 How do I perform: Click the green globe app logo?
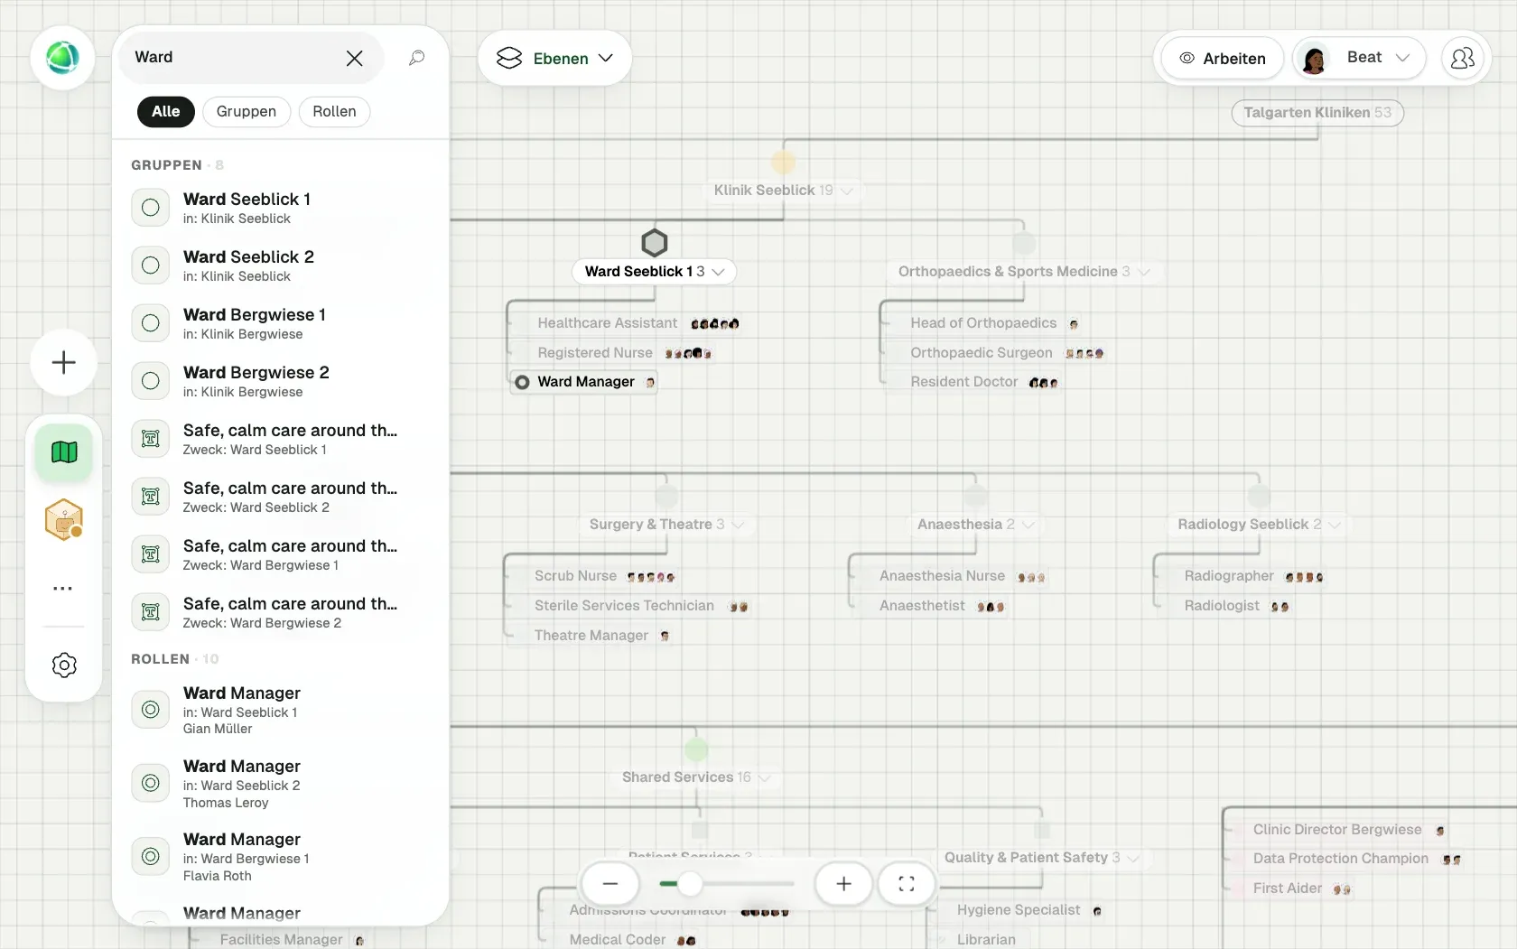pos(62,58)
